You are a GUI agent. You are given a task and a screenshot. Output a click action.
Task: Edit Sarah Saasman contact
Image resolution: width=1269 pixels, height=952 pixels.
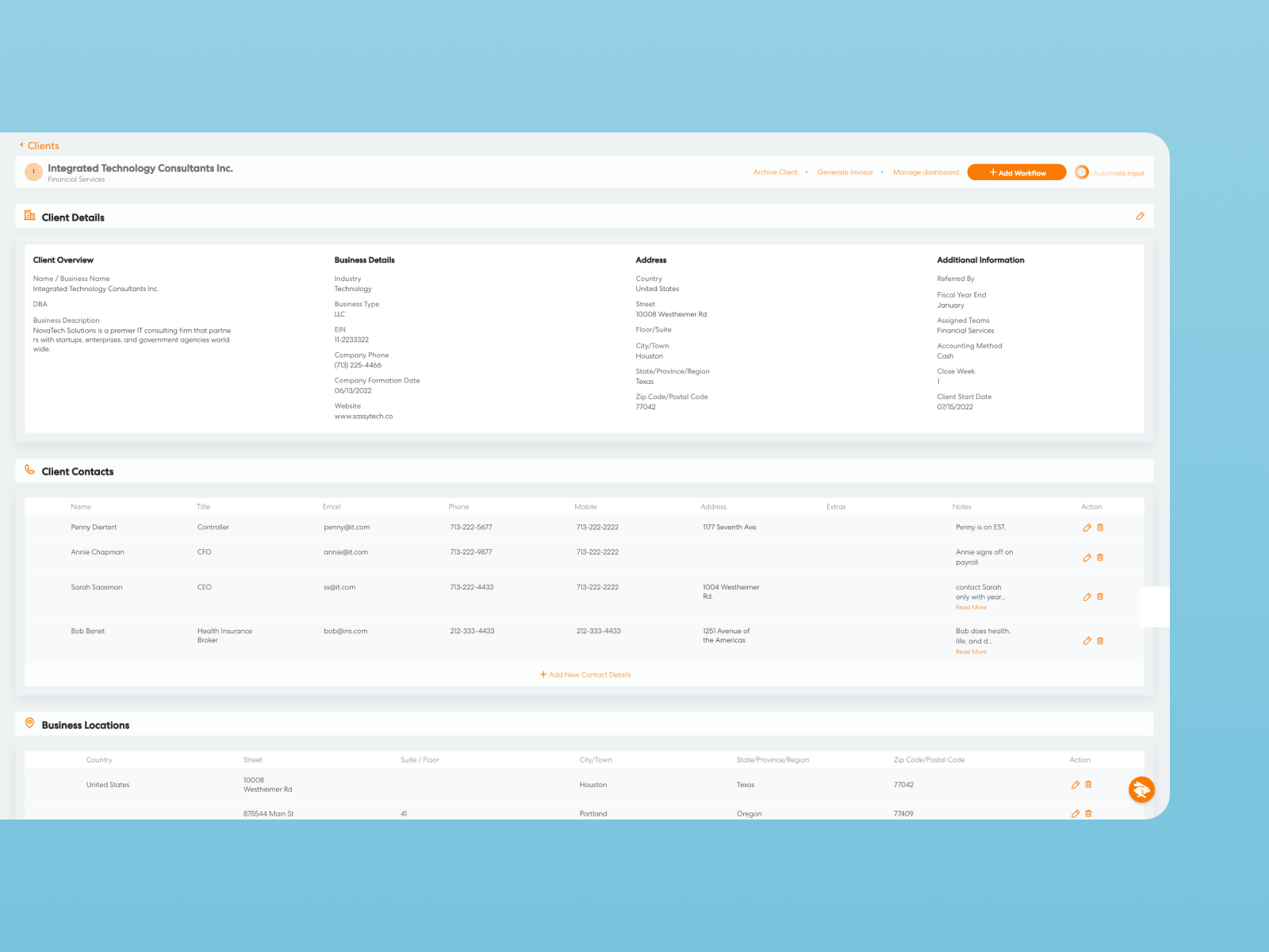[1087, 597]
